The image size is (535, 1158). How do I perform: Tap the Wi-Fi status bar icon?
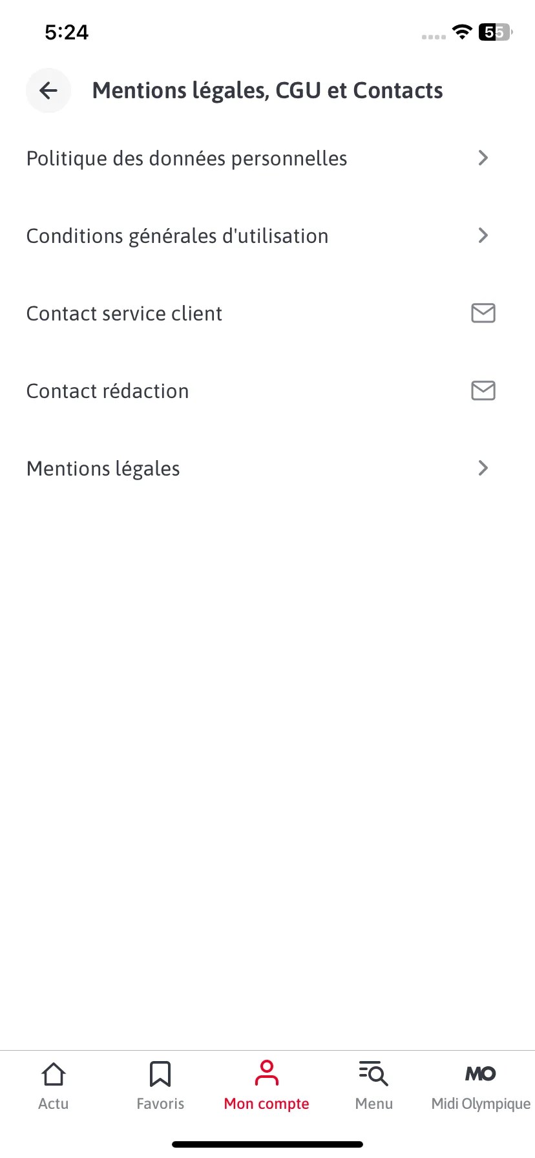462,31
